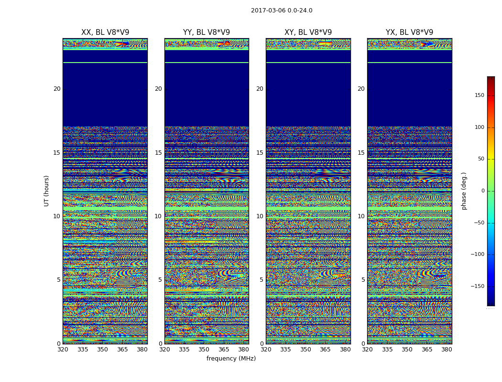Click the 20 tick on XX panel's UT axis
Image resolution: width=502 pixels, height=382 pixels.
tap(57, 89)
